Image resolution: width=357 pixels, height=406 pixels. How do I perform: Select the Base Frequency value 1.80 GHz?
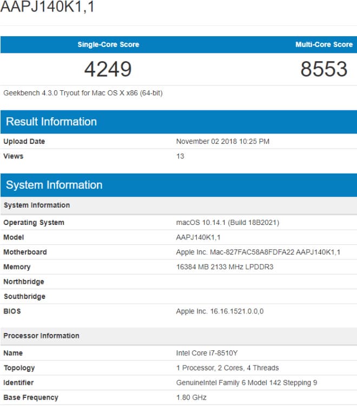point(191,397)
